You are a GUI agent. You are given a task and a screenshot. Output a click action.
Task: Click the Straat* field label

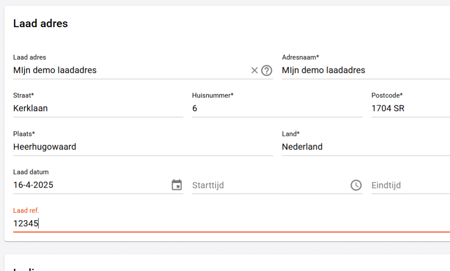click(24, 96)
